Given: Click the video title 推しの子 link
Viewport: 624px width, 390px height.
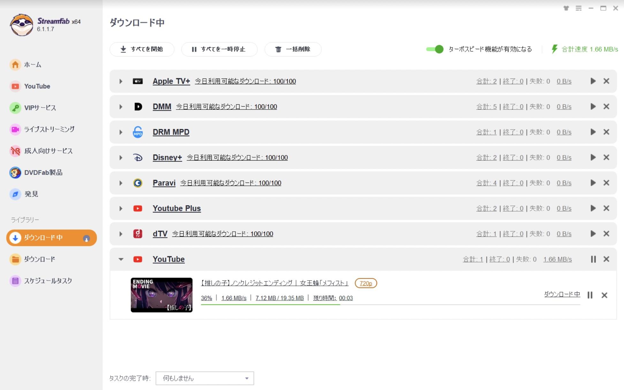Looking at the screenshot, I should (x=274, y=283).
